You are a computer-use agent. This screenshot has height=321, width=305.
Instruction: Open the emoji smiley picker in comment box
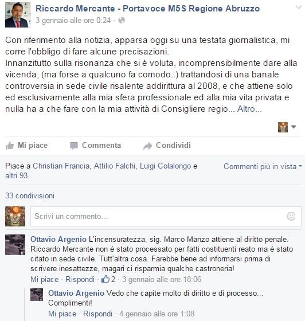pos(291,216)
